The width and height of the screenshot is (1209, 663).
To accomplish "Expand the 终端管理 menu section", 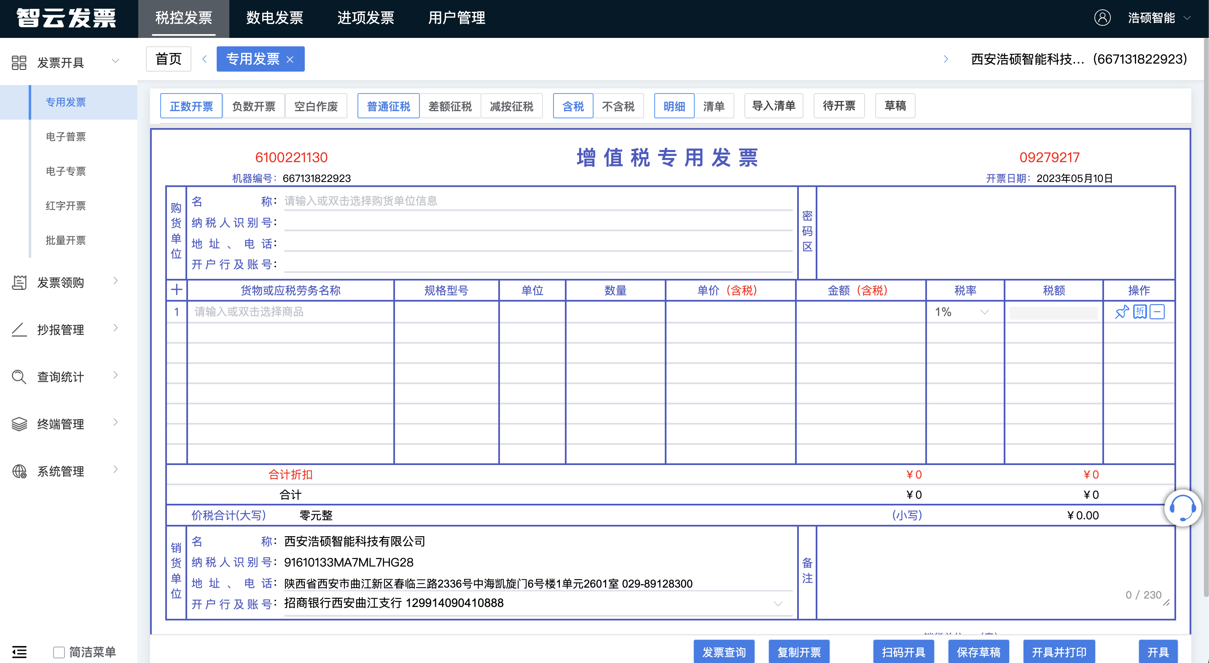I will [x=116, y=422].
